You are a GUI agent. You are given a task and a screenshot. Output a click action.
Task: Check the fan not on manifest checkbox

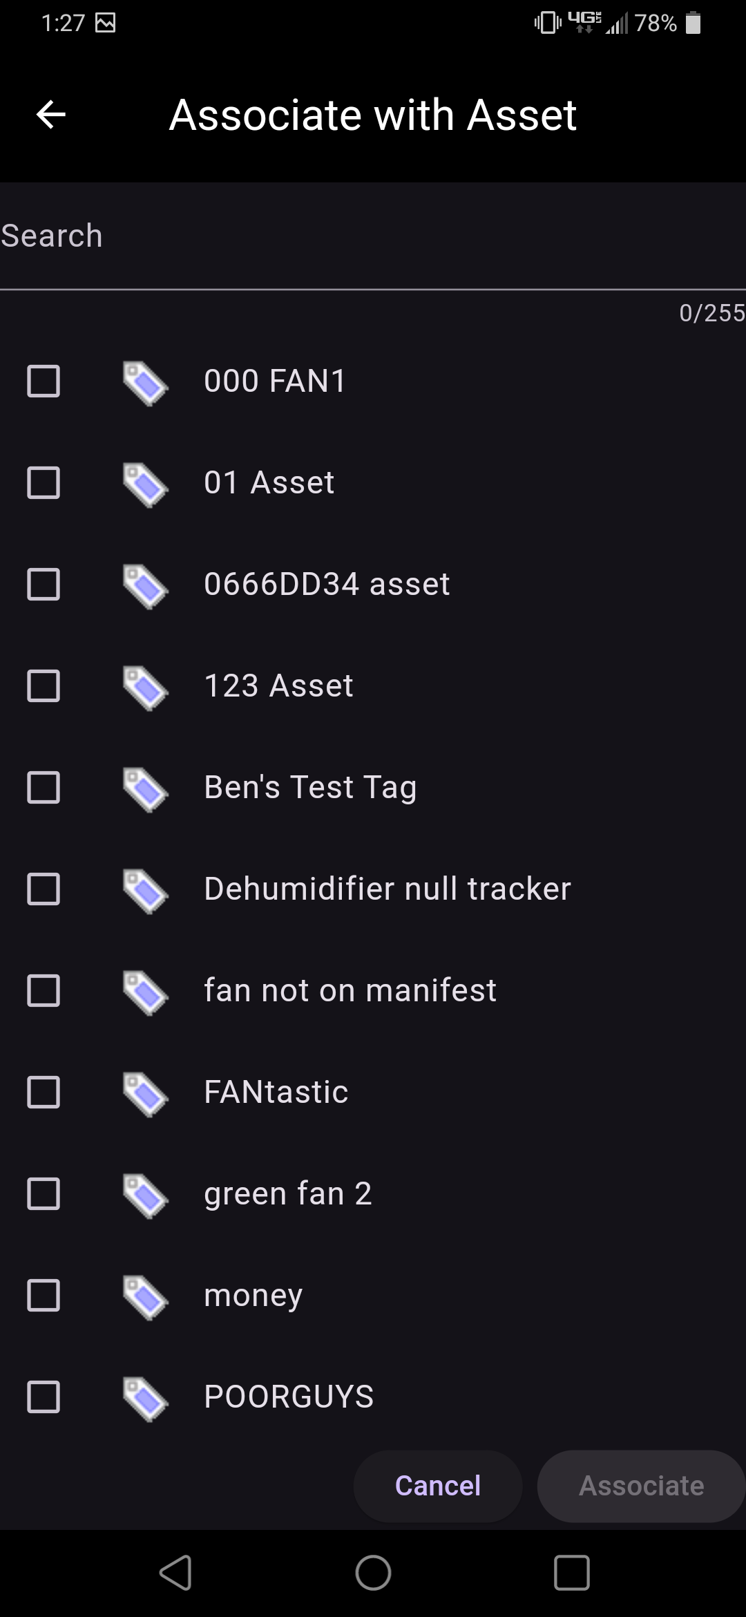tap(44, 991)
